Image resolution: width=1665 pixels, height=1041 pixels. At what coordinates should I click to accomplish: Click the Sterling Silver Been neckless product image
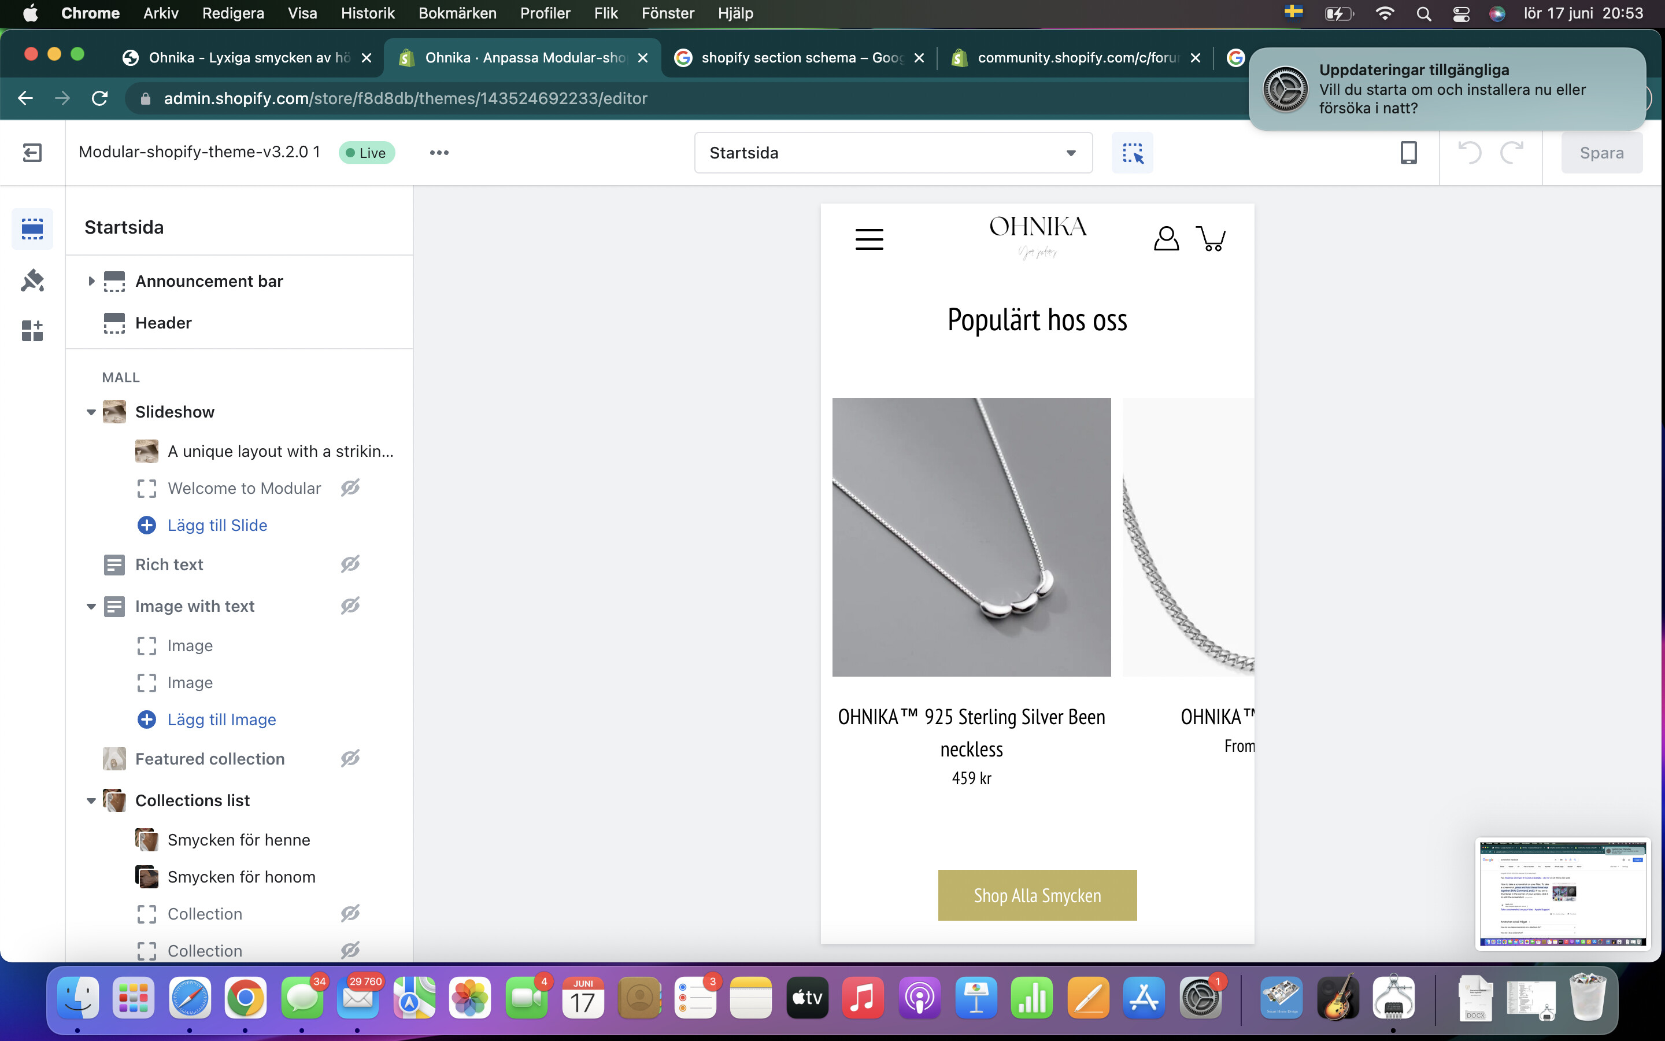point(971,537)
